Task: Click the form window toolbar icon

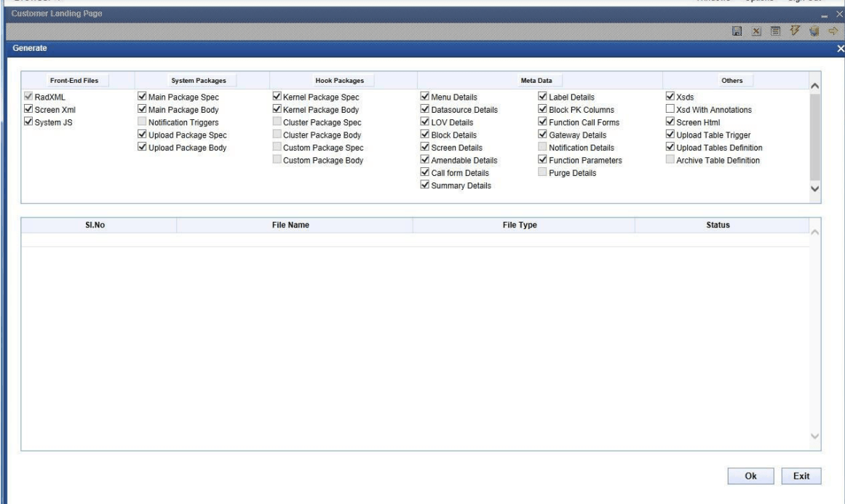Action: tap(775, 31)
